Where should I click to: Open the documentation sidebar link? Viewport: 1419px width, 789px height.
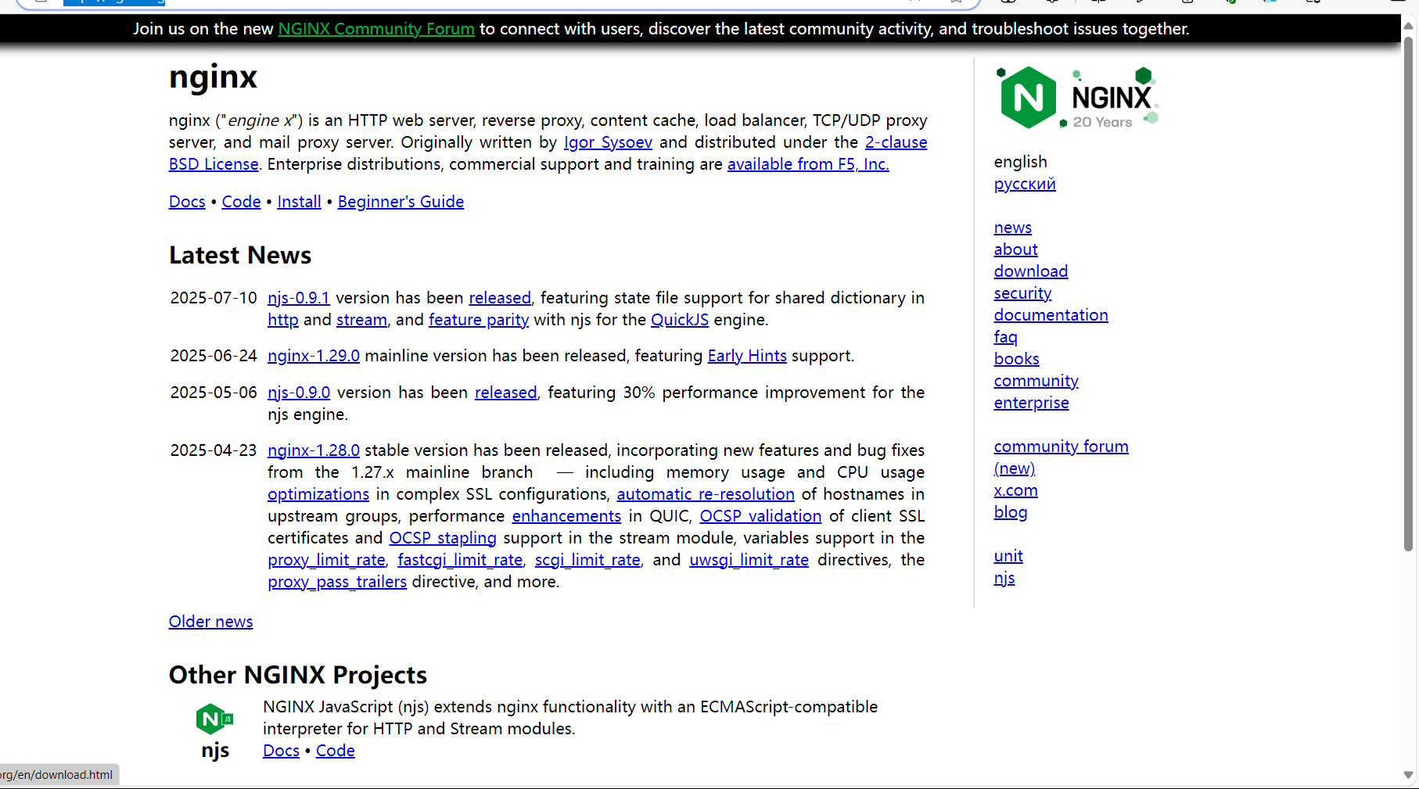[x=1051, y=315]
